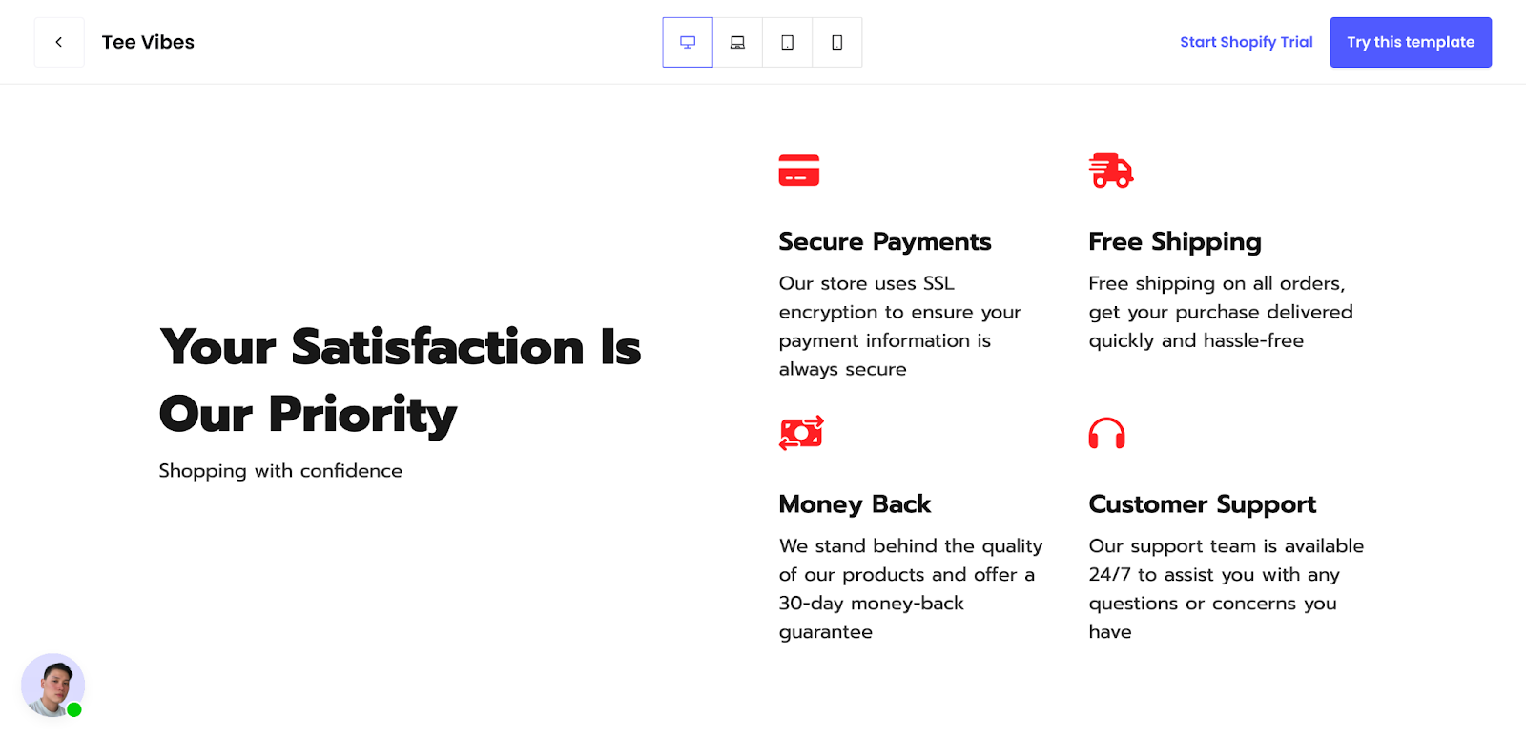Image resolution: width=1526 pixels, height=738 pixels.
Task: Click the Customer Support heading
Action: [x=1202, y=503]
